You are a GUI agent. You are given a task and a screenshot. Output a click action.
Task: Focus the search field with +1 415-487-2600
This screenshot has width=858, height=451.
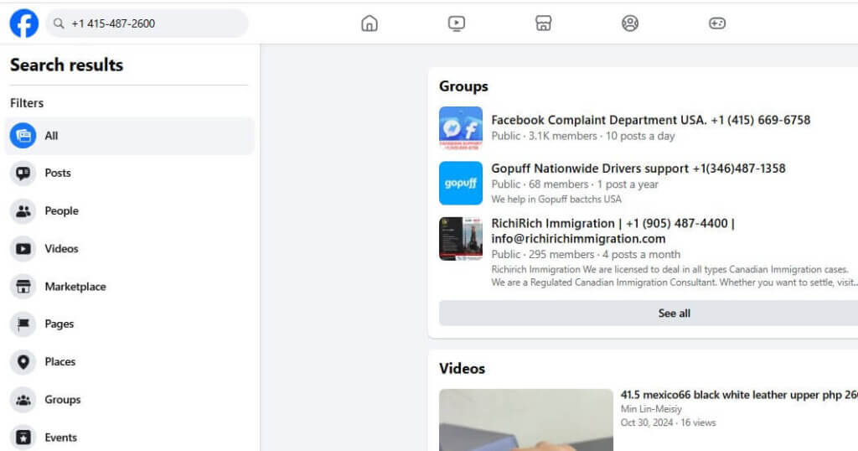[147, 23]
